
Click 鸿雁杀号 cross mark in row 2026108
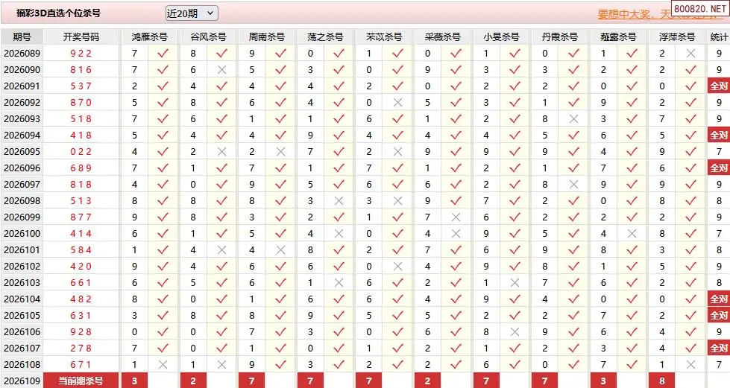[163, 365]
